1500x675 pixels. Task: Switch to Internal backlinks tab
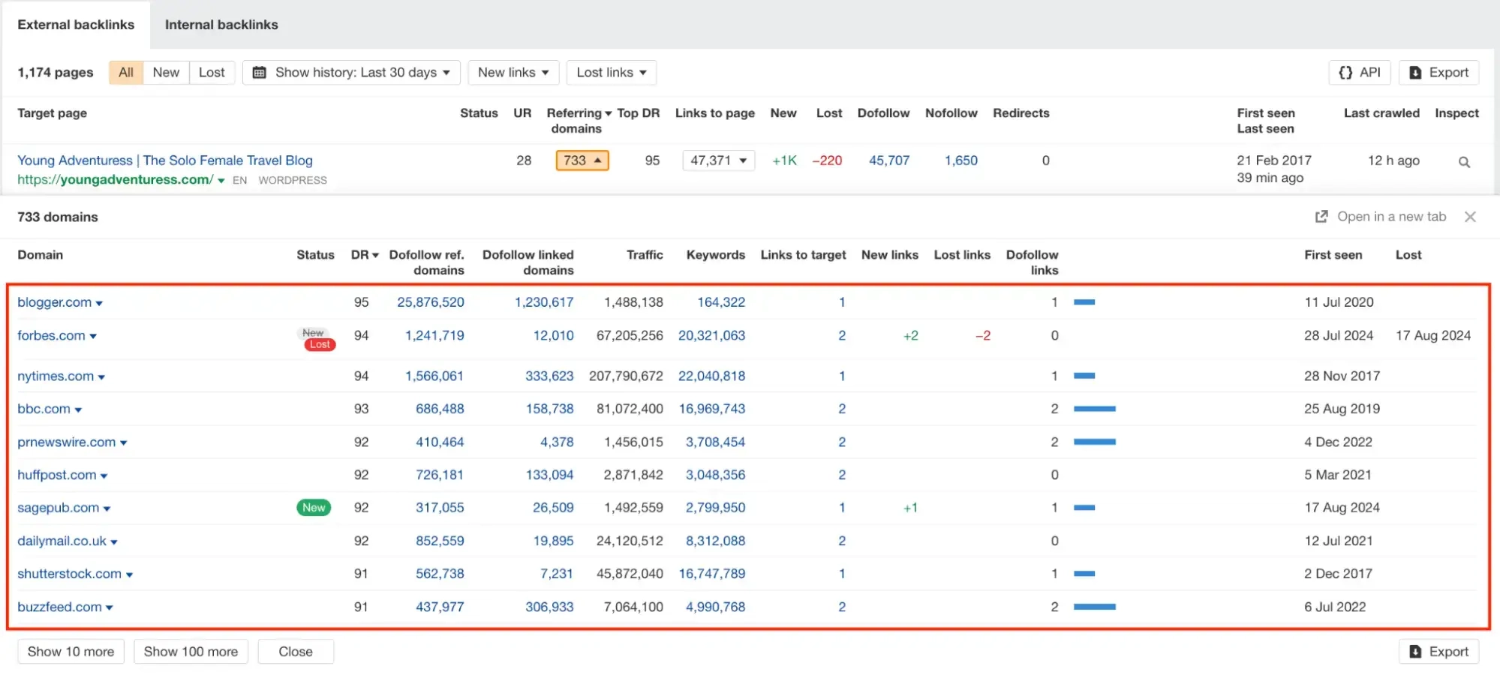point(221,25)
